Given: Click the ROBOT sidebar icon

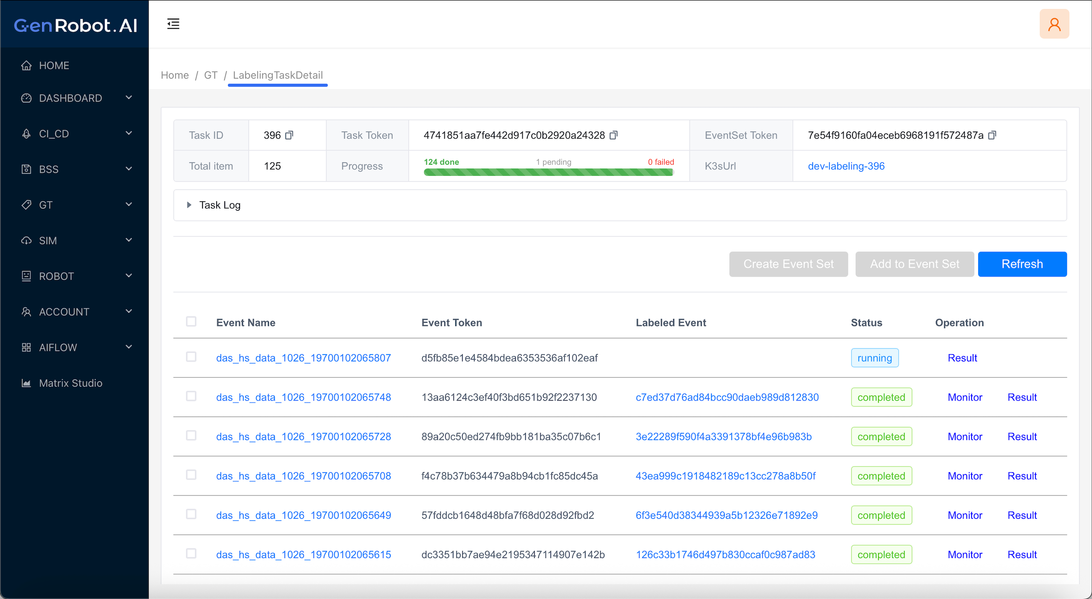Looking at the screenshot, I should 26,276.
